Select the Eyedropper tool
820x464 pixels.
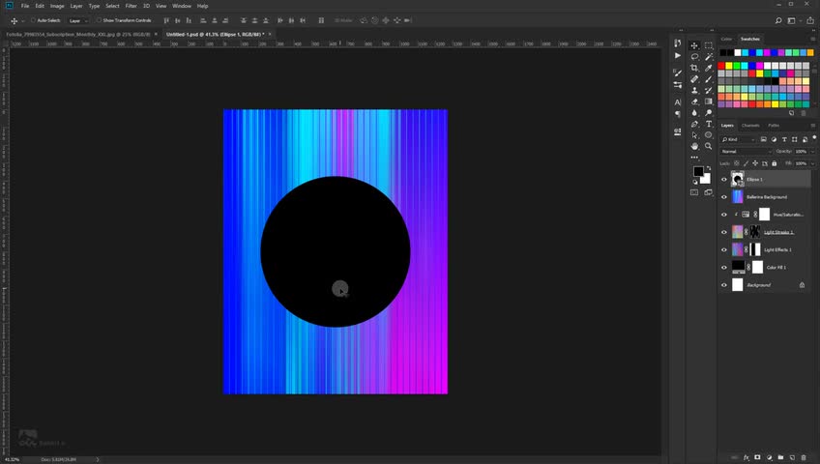coord(709,68)
